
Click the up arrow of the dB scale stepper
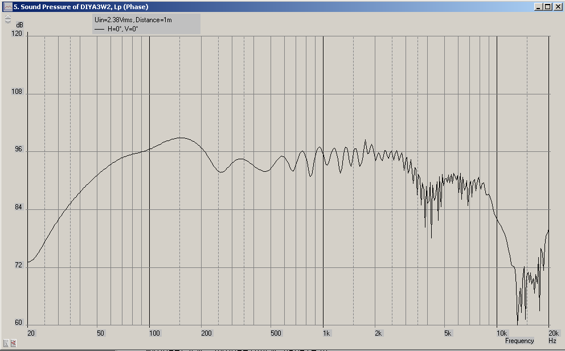point(8,17)
